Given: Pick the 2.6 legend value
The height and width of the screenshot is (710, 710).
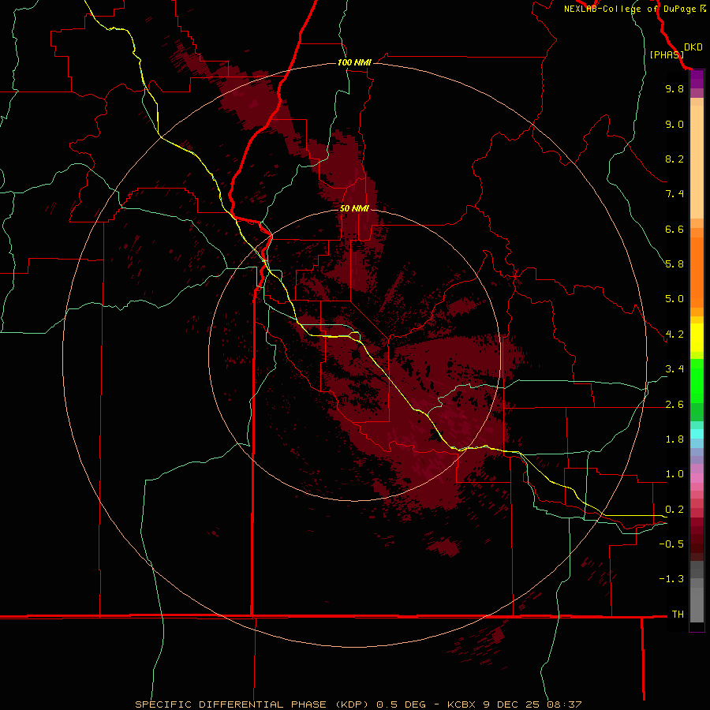Looking at the screenshot, I should (674, 405).
